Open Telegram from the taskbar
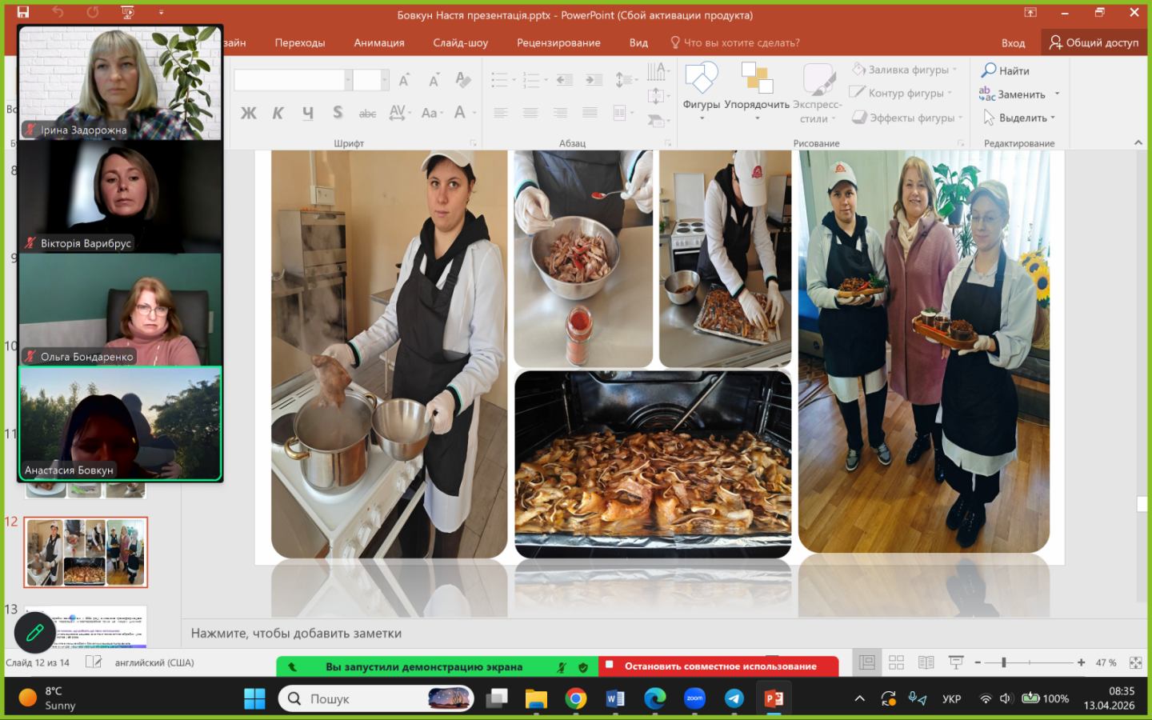Screen dimensions: 1152x720 (x=734, y=698)
